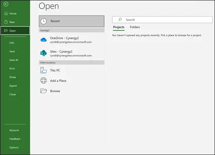Click the OneDrive cloud icon
215x155 pixels.
44,40
